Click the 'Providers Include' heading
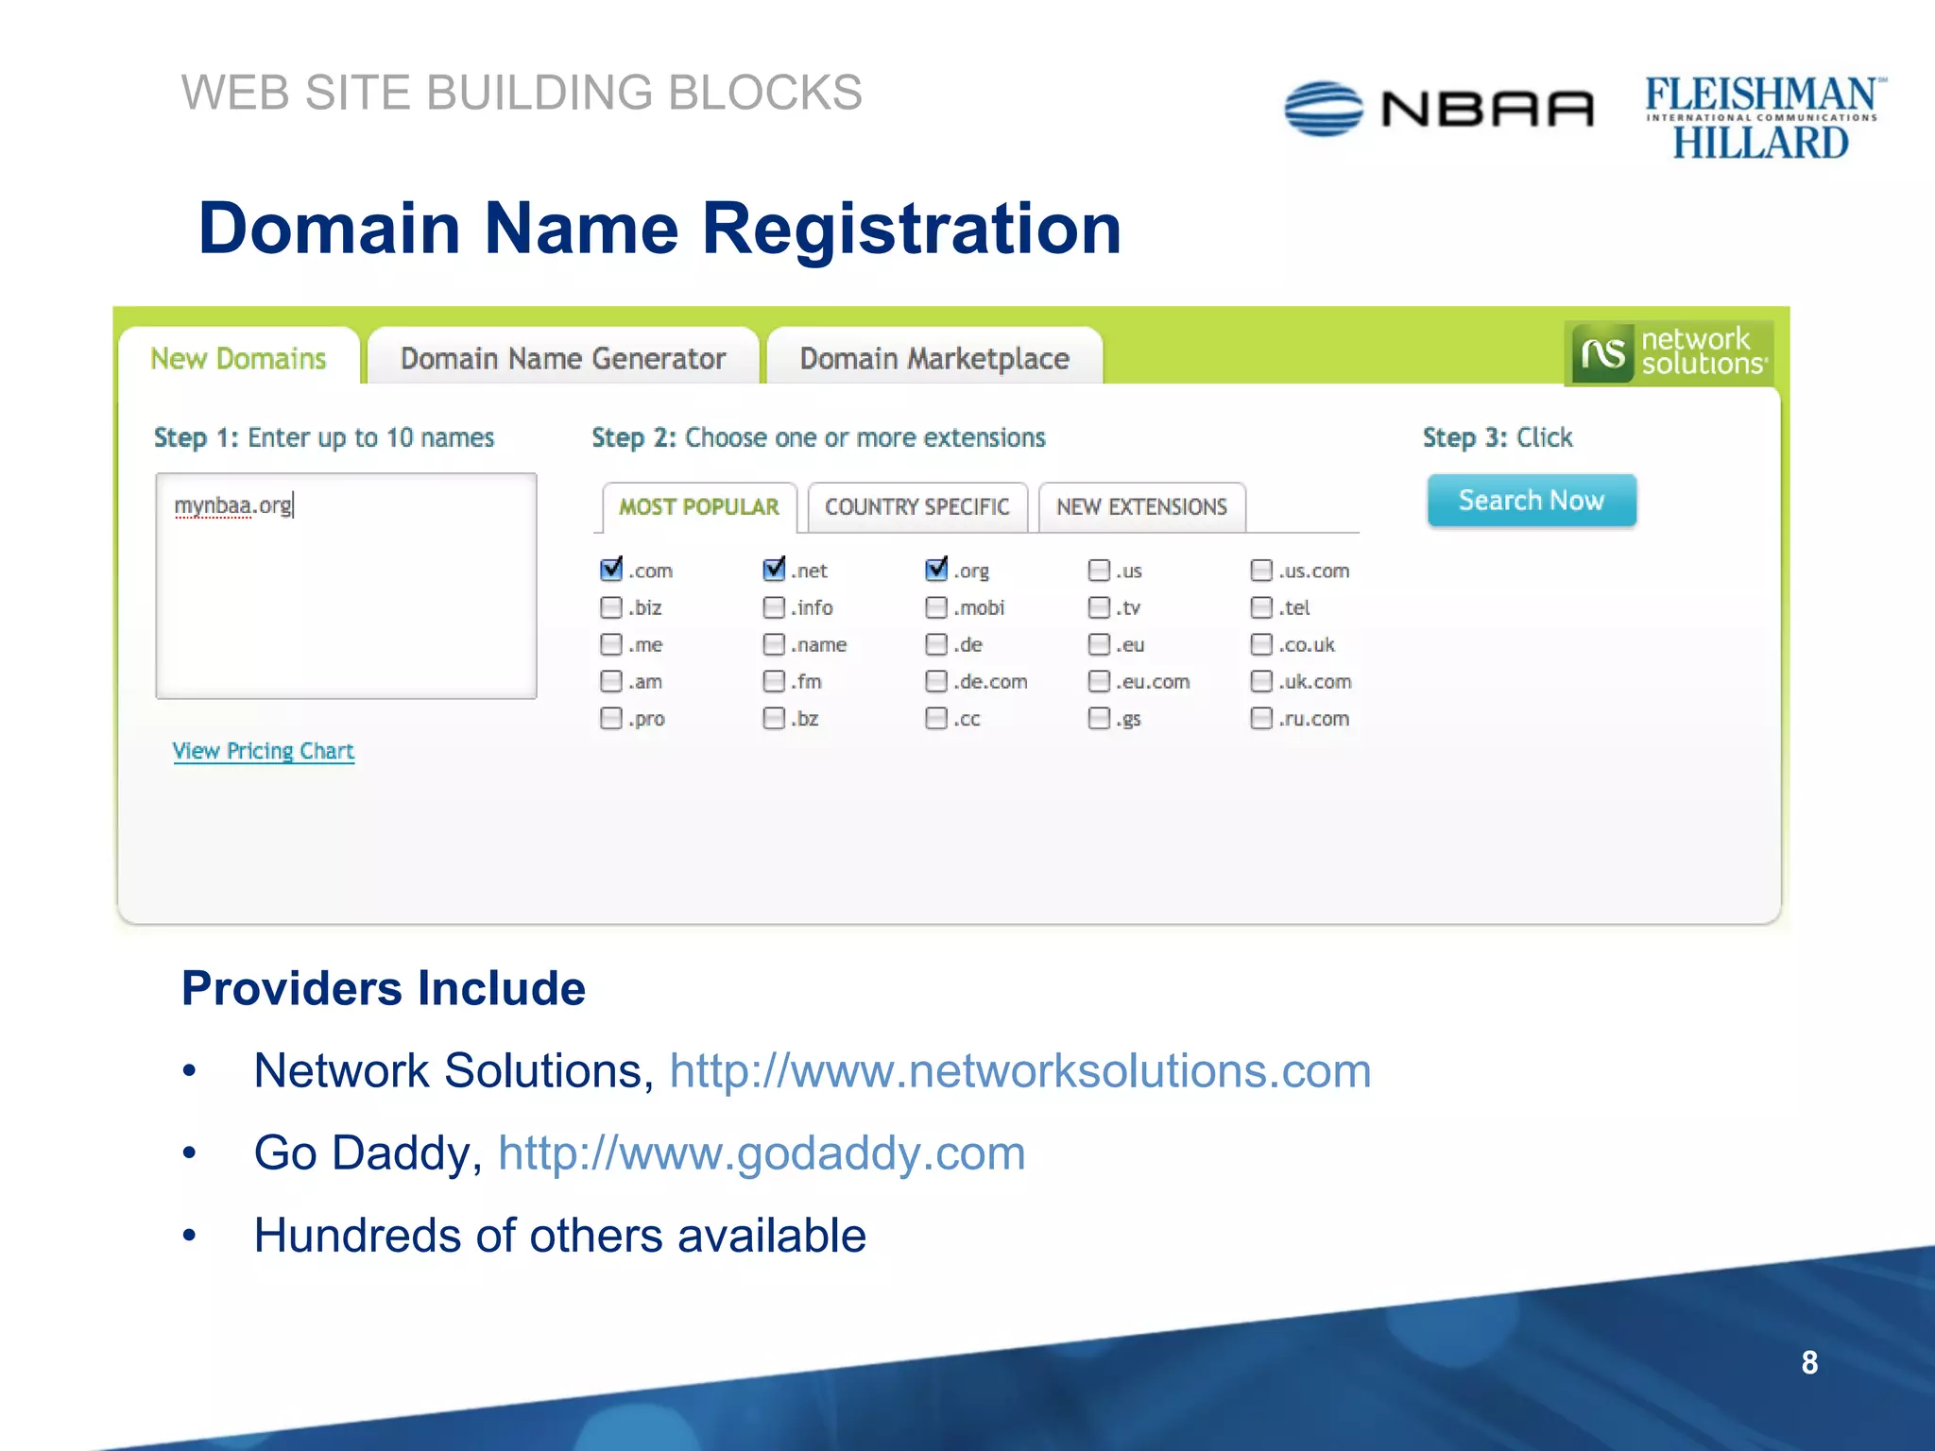Screen dimensions: 1935x1451 pos(384,988)
